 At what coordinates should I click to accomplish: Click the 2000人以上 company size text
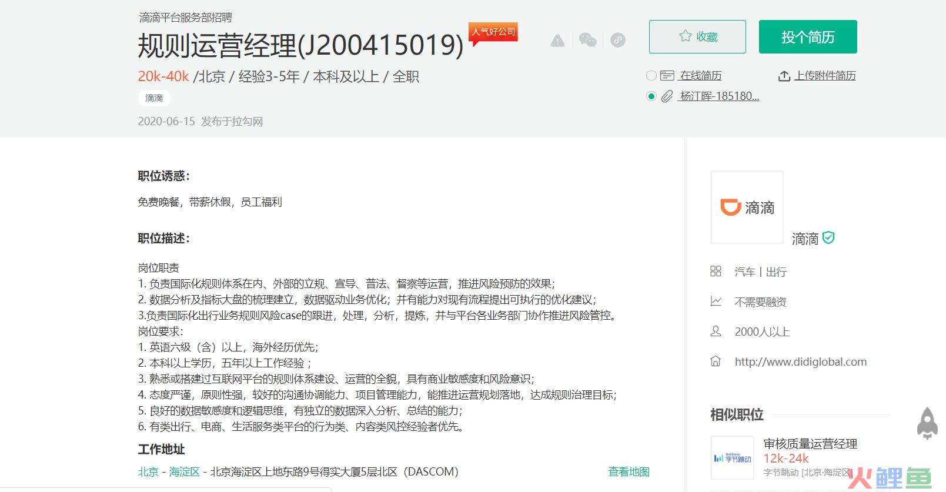pos(762,332)
